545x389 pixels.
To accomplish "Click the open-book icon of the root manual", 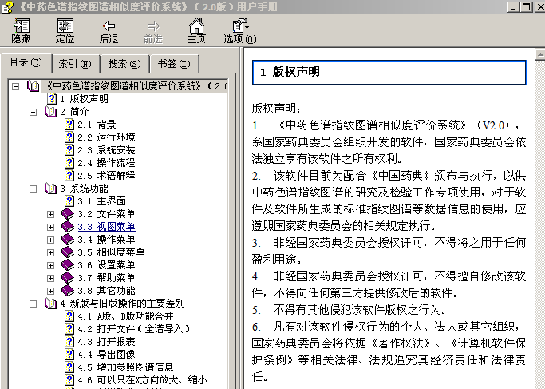I will coord(33,86).
